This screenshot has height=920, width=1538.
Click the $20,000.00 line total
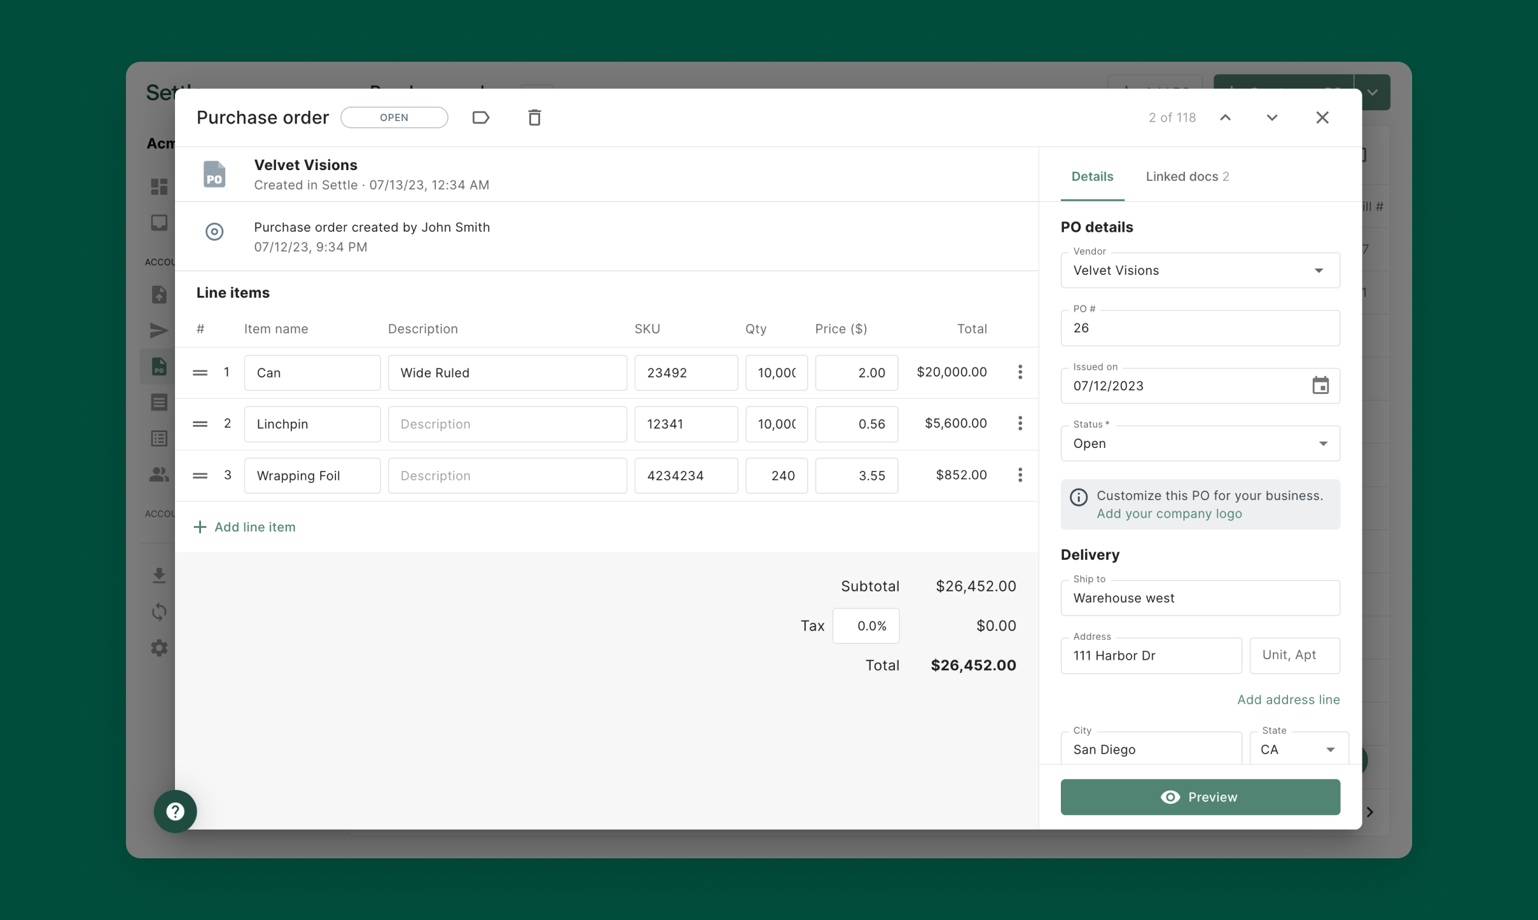(951, 372)
